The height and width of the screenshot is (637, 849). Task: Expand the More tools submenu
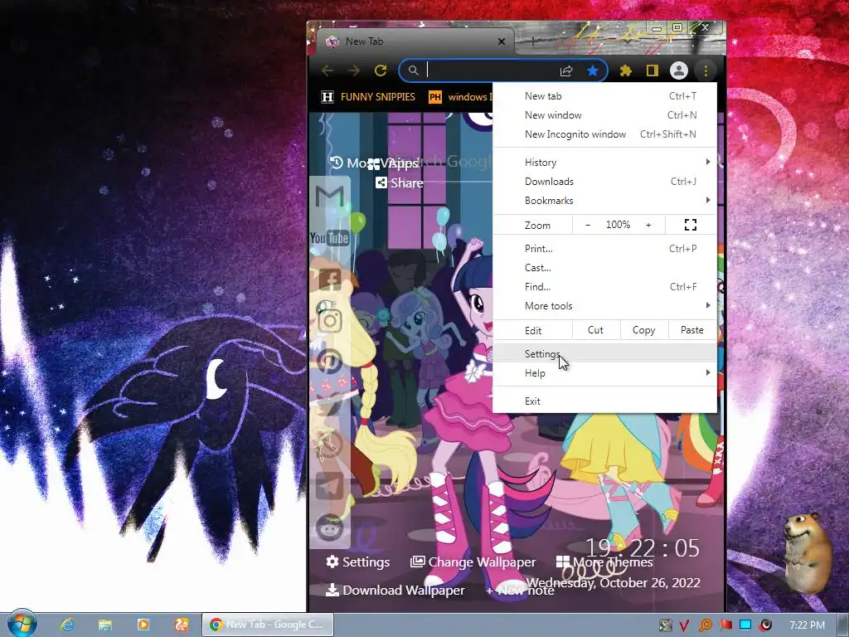pos(604,306)
